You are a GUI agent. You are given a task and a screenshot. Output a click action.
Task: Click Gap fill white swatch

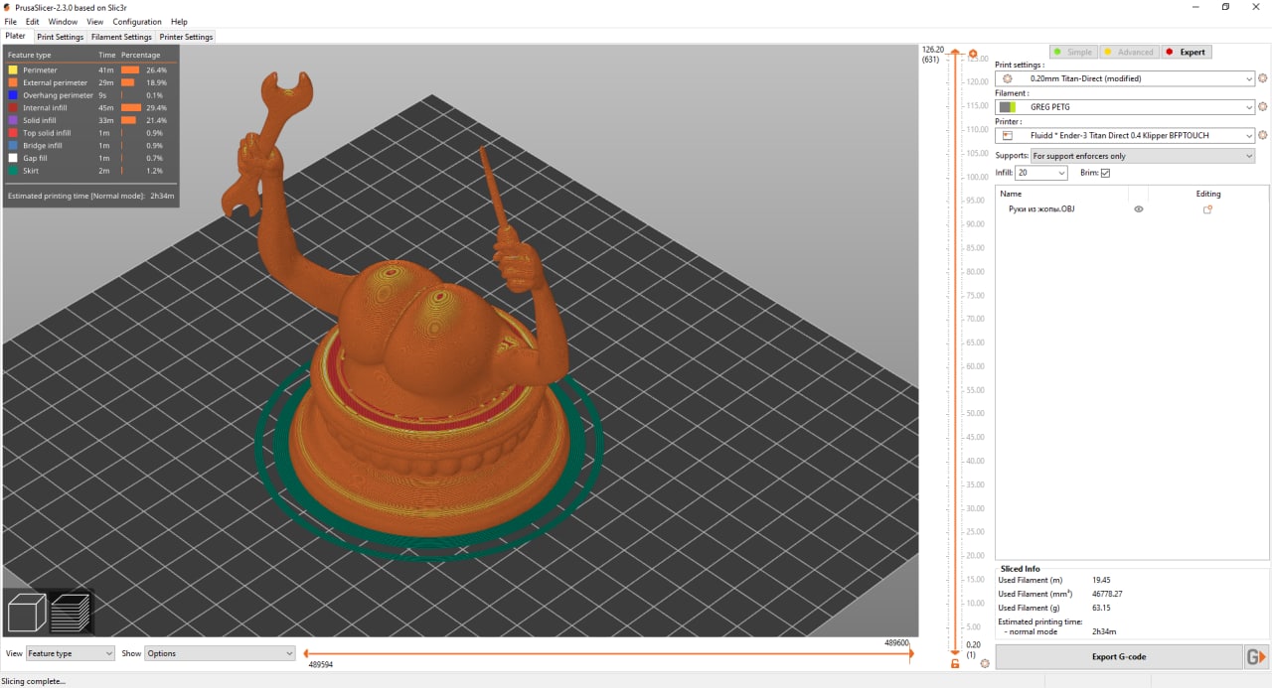(x=13, y=158)
